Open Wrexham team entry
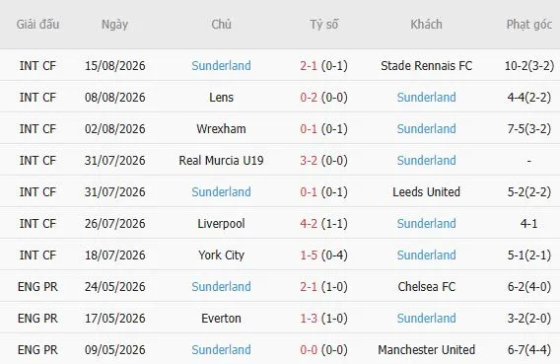Screen dimensions: 560x364 point(221,128)
